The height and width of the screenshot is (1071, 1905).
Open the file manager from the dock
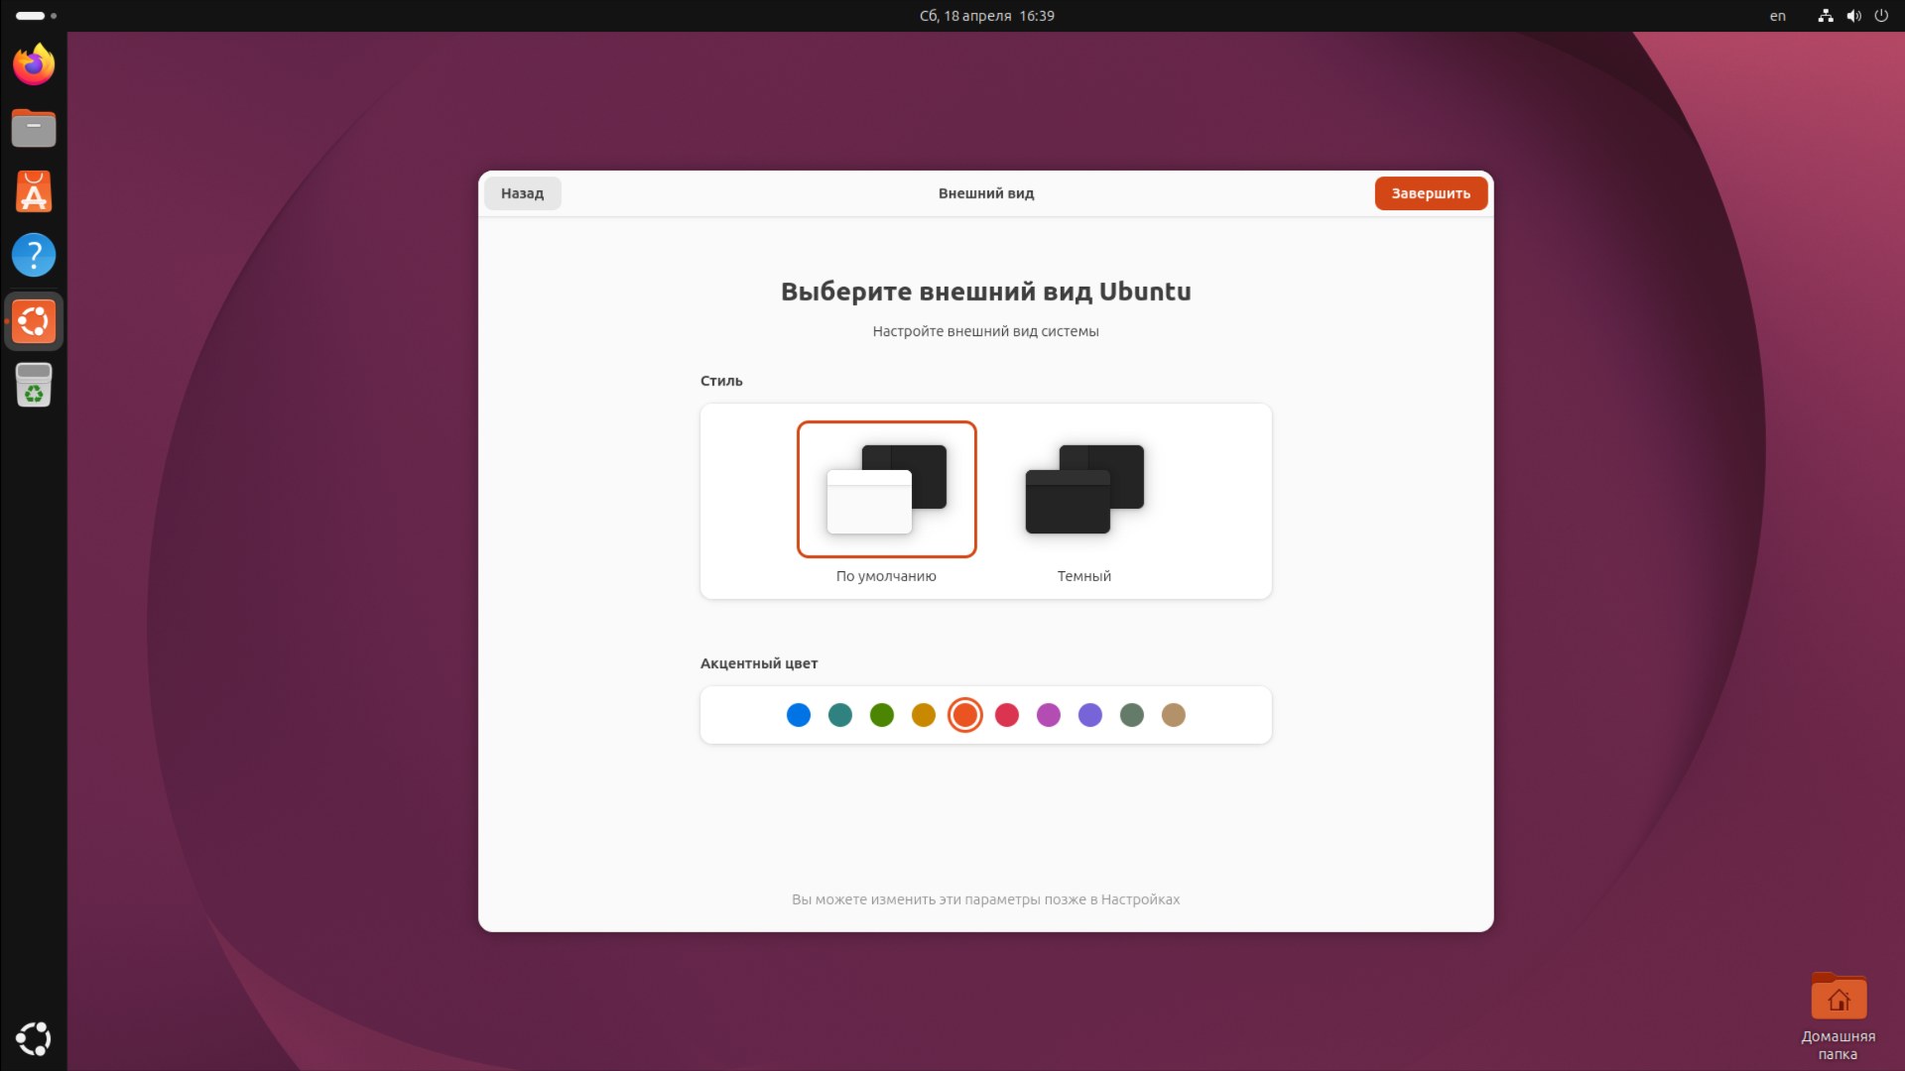pyautogui.click(x=33, y=128)
